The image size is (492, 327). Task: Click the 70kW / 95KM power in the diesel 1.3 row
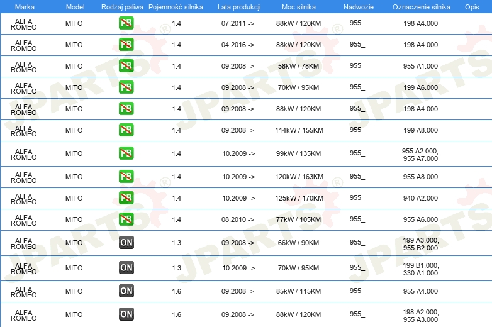298,268
